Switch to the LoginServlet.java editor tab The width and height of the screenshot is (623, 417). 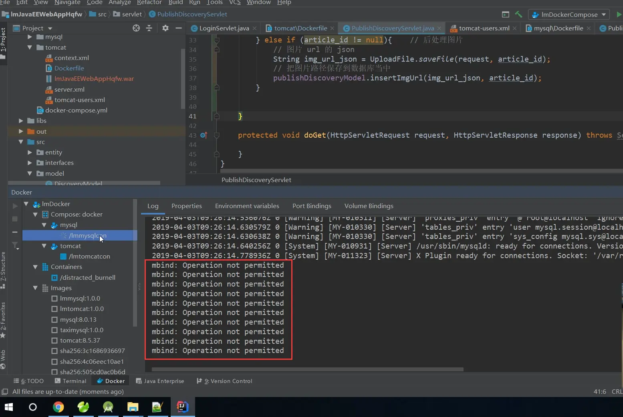click(224, 28)
